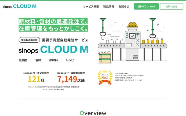Select the 原材料 label
The width and height of the screenshot is (186, 116).
[53, 60]
